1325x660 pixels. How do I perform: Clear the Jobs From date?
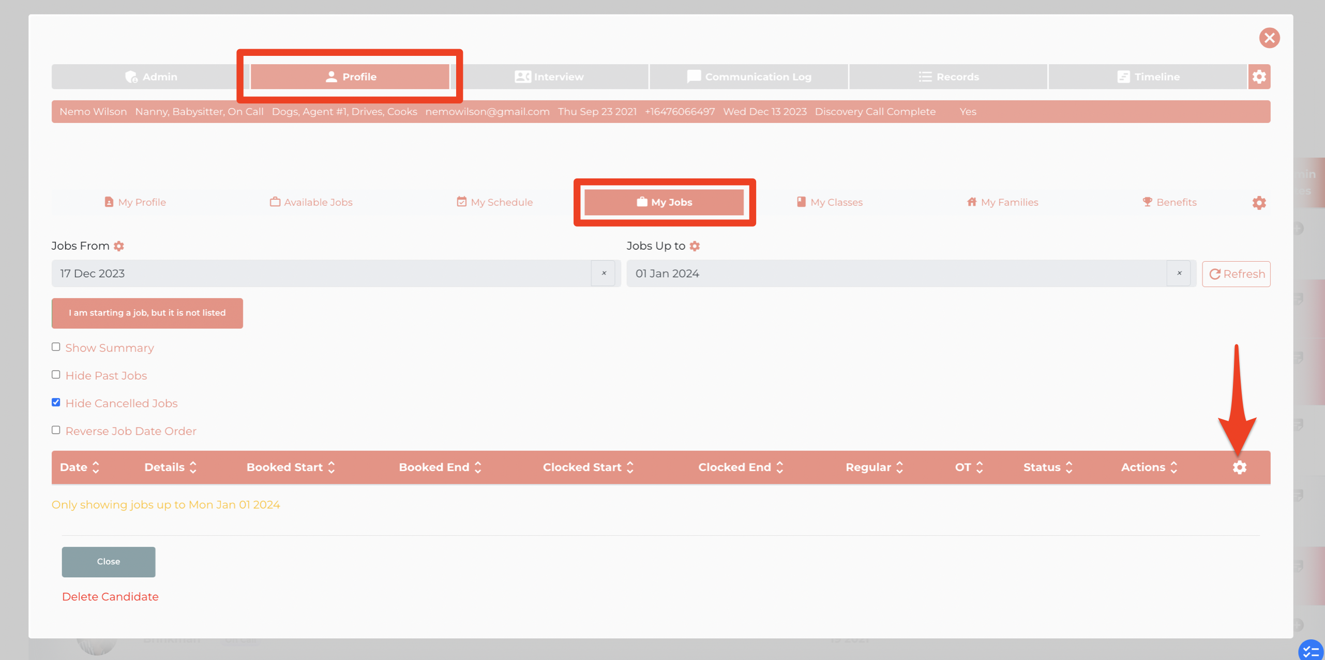tap(604, 273)
